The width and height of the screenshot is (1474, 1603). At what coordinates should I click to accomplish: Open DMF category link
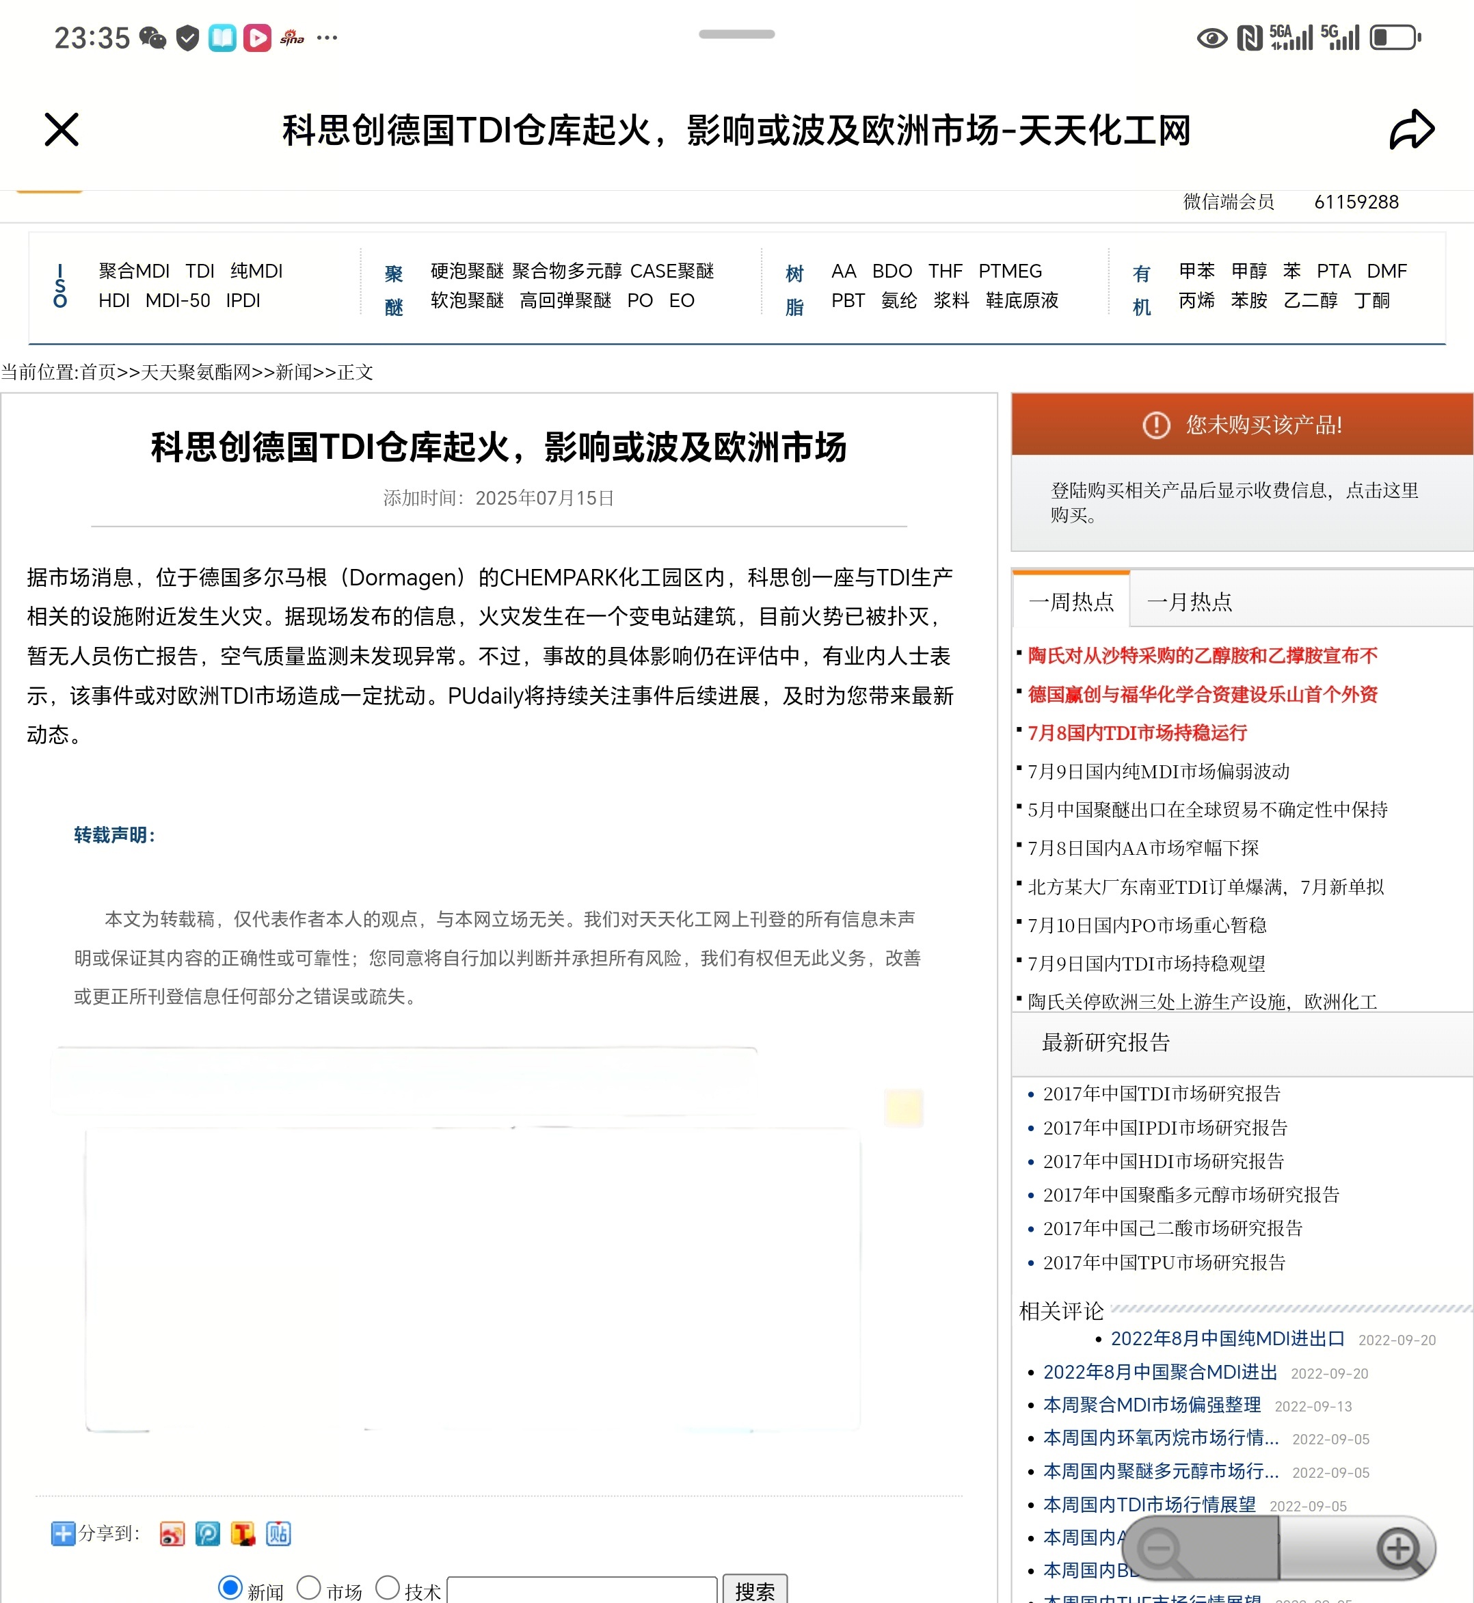pyautogui.click(x=1387, y=271)
